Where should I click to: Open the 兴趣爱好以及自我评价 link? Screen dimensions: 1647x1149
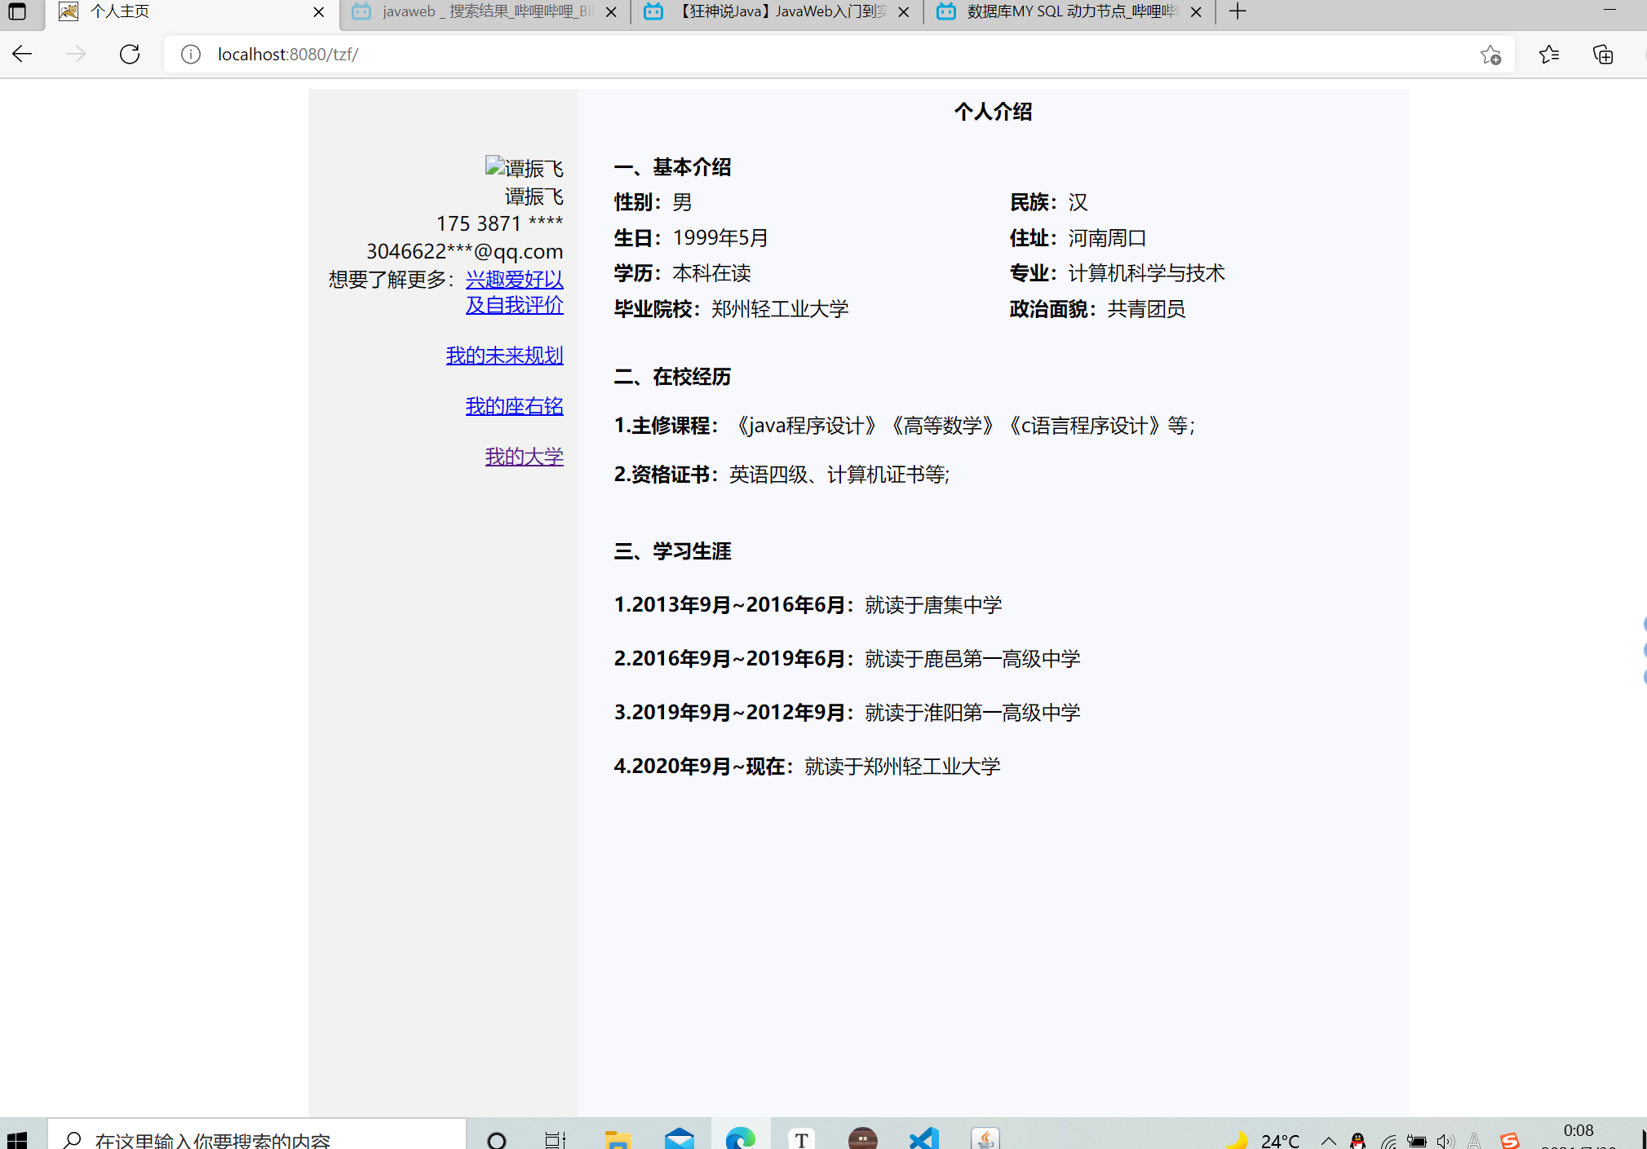514,280
